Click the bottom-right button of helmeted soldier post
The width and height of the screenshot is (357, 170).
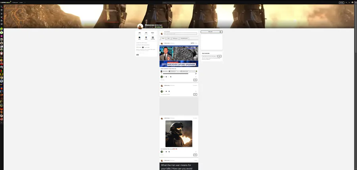tap(195, 155)
